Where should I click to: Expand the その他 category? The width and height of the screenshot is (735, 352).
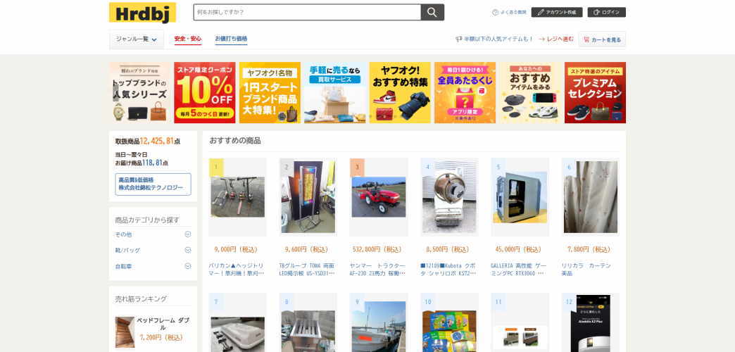point(188,234)
